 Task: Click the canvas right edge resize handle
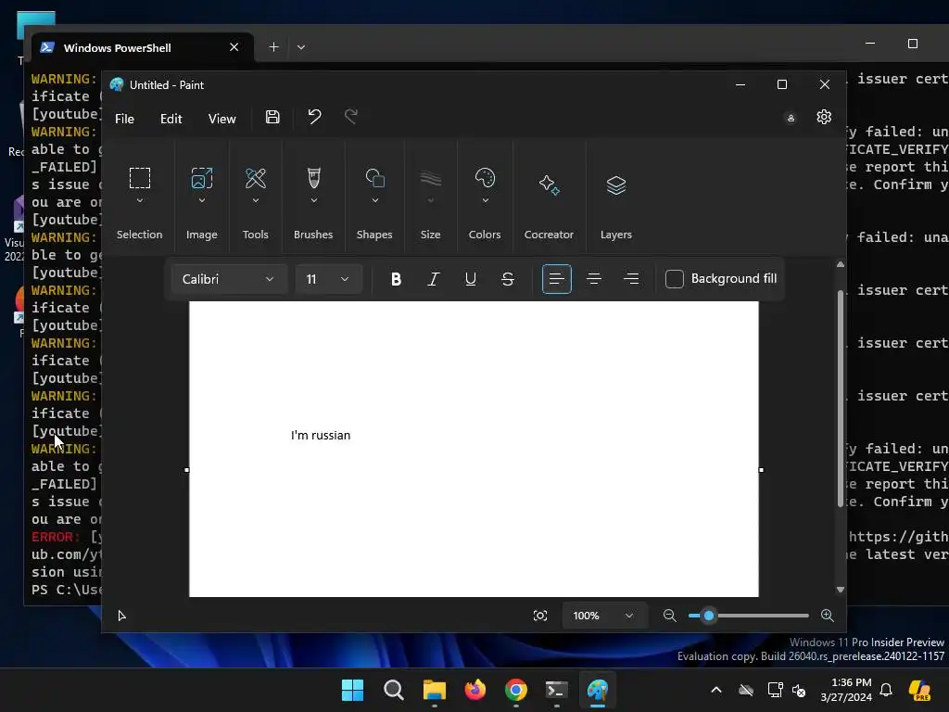click(x=762, y=470)
